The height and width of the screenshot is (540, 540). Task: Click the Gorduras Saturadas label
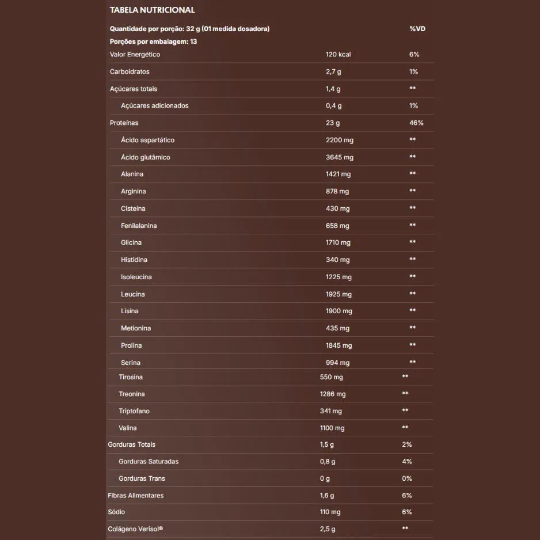click(x=148, y=462)
